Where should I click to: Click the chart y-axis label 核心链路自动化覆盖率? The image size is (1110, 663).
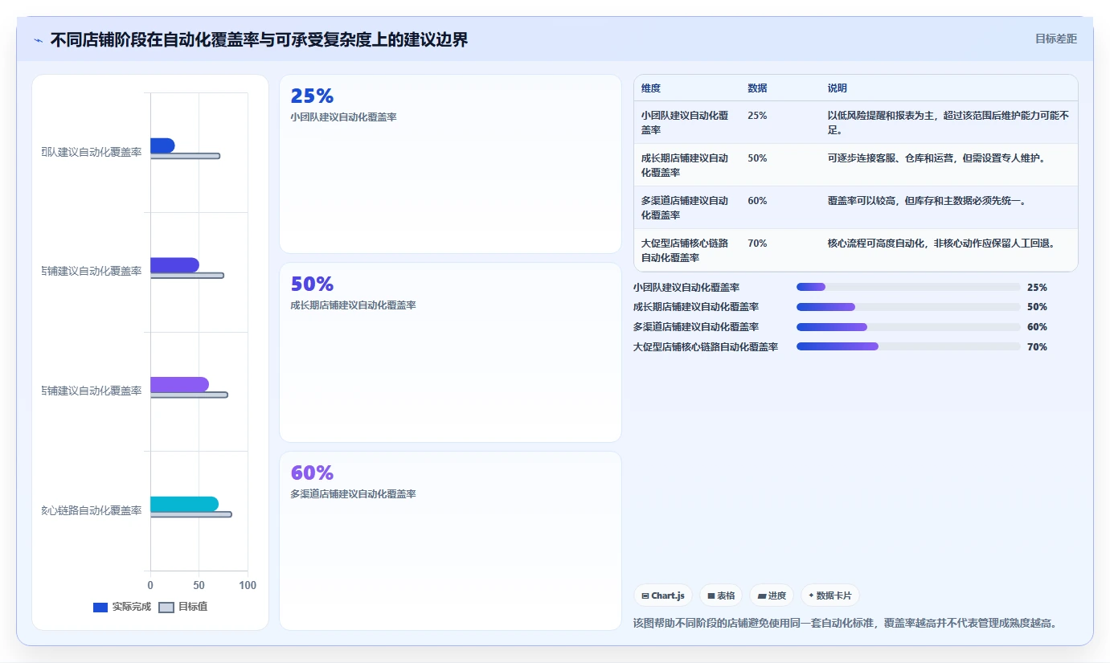(x=92, y=510)
